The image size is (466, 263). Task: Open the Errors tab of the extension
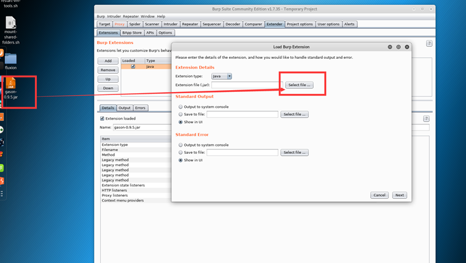pos(140,108)
